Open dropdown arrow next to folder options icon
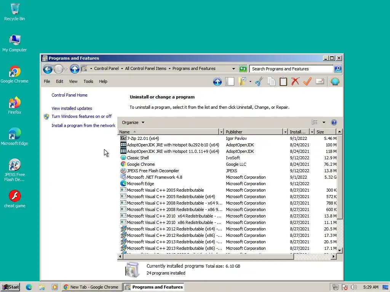Image resolution: width=390 pixels, height=292 pixels. click(250, 81)
